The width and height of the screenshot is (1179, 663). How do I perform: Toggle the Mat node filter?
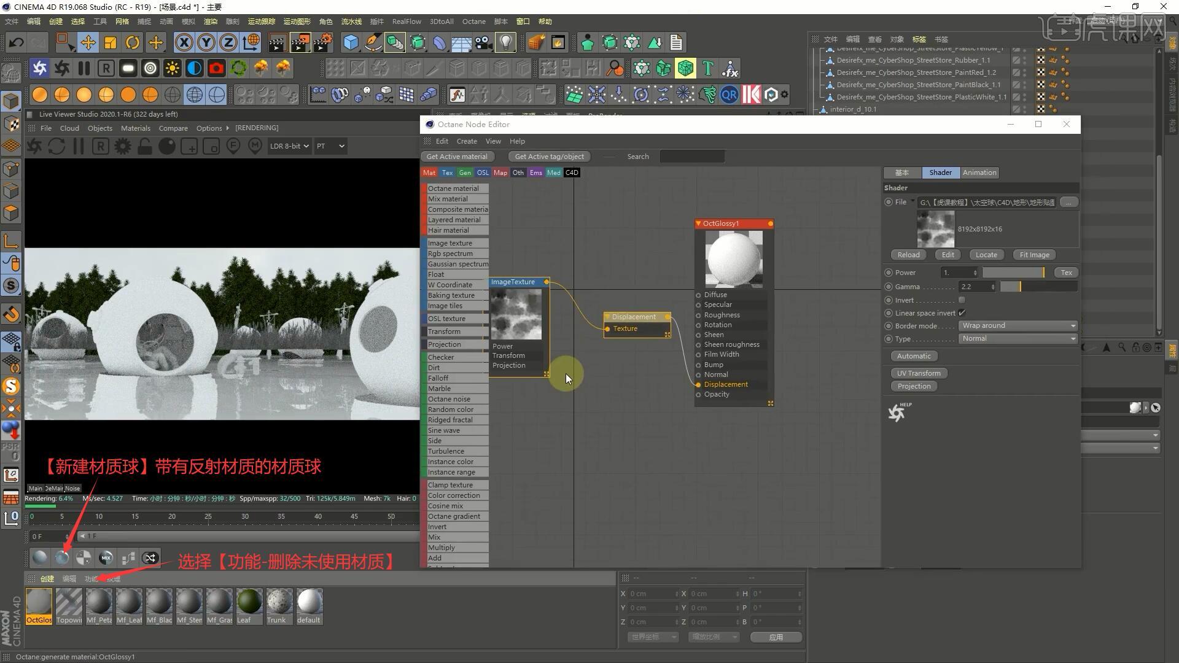[x=429, y=173]
